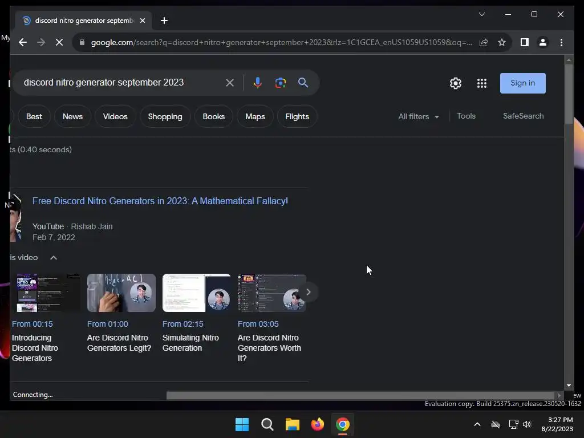Switch to Videos results
This screenshot has width=584, height=438.
tap(115, 116)
